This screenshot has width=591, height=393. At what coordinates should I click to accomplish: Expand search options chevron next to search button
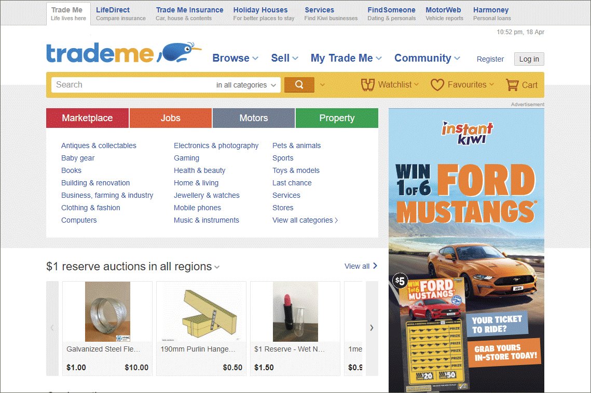point(322,85)
